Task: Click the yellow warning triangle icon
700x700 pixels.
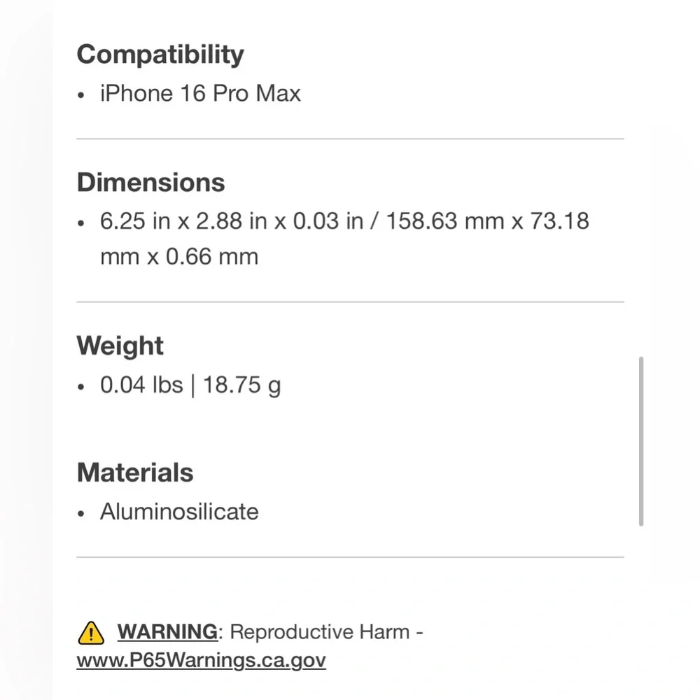Action: pos(91,633)
